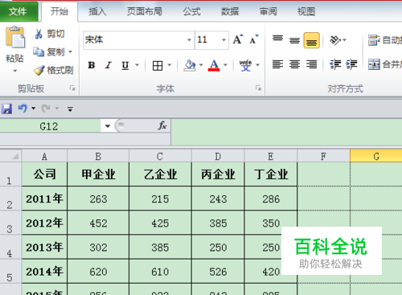402x295 pixels.
Task: Switch to the 插入 Insert tab
Action: (97, 11)
